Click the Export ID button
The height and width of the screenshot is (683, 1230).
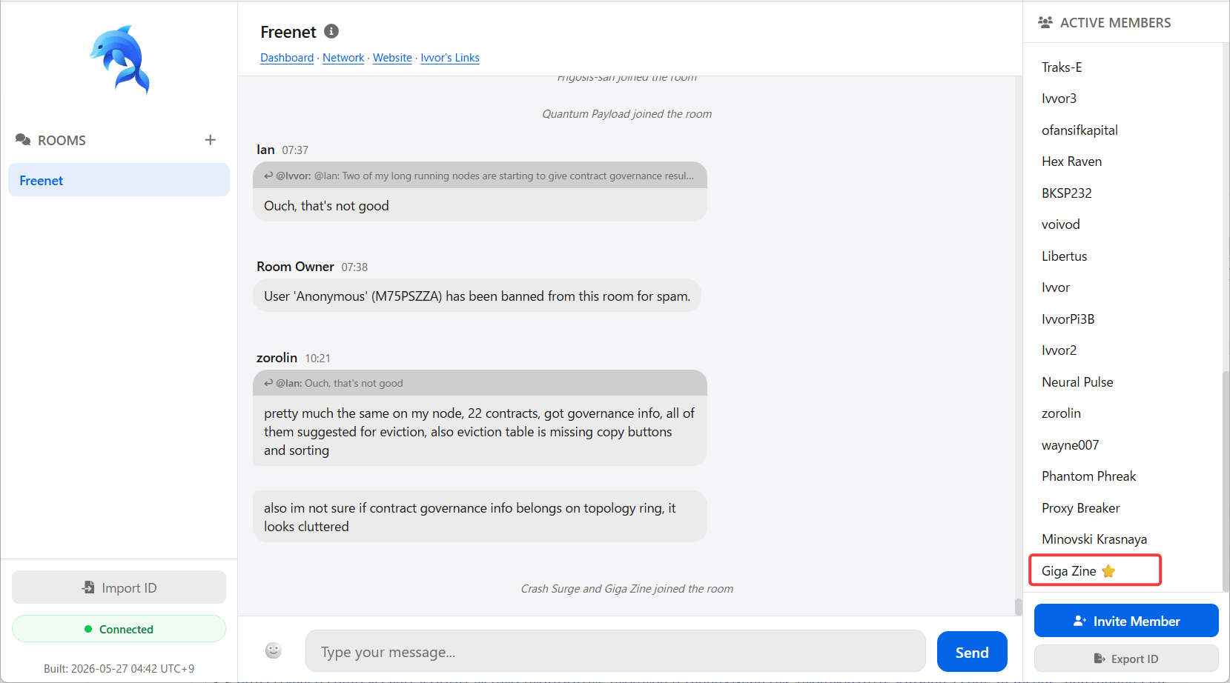(1126, 659)
